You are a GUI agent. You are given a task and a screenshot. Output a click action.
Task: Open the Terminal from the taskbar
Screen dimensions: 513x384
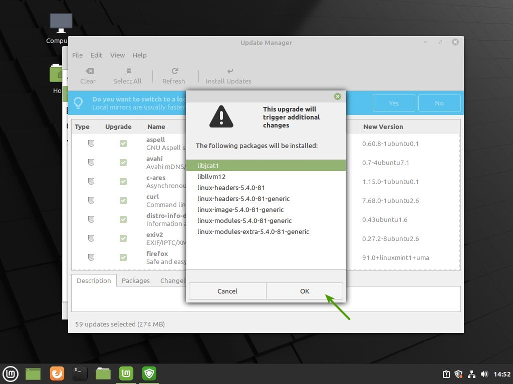80,373
